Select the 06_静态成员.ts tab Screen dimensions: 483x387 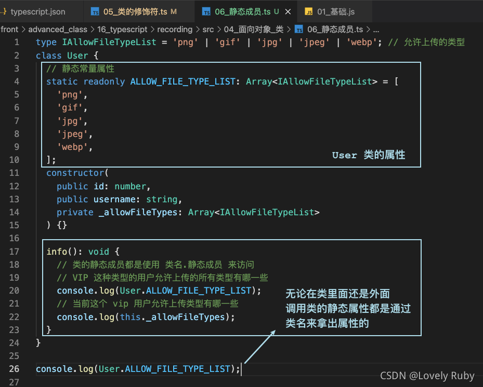[x=242, y=12]
